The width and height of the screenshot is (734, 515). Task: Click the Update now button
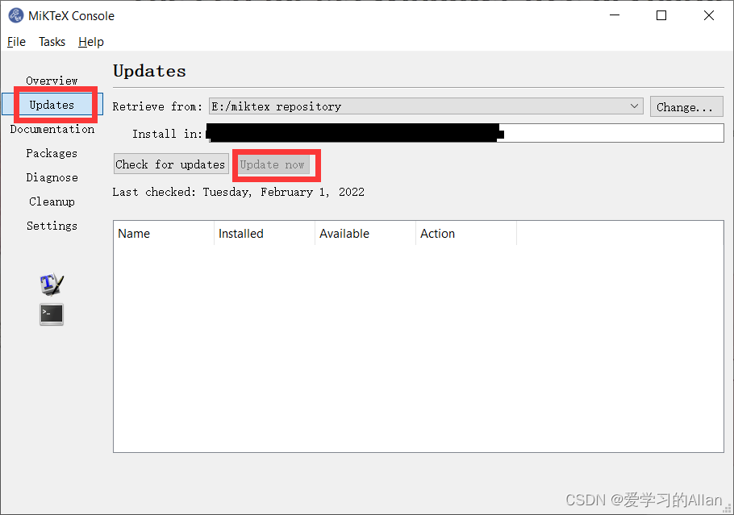click(x=276, y=164)
